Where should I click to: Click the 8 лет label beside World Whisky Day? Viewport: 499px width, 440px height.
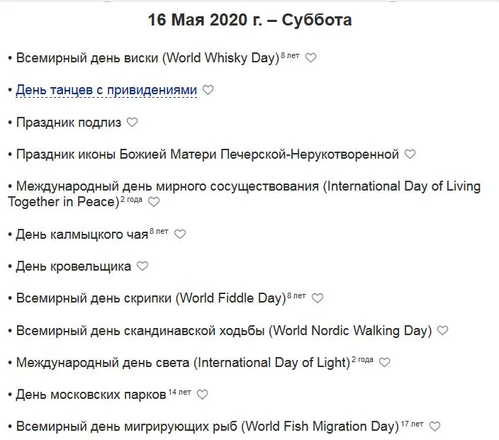290,55
